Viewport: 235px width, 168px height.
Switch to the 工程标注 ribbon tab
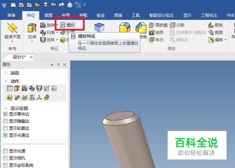click(209, 15)
